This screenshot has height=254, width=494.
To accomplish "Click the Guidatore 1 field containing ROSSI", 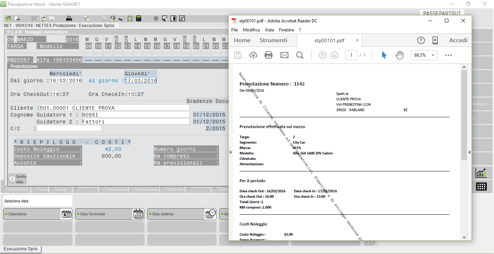I will (135, 115).
